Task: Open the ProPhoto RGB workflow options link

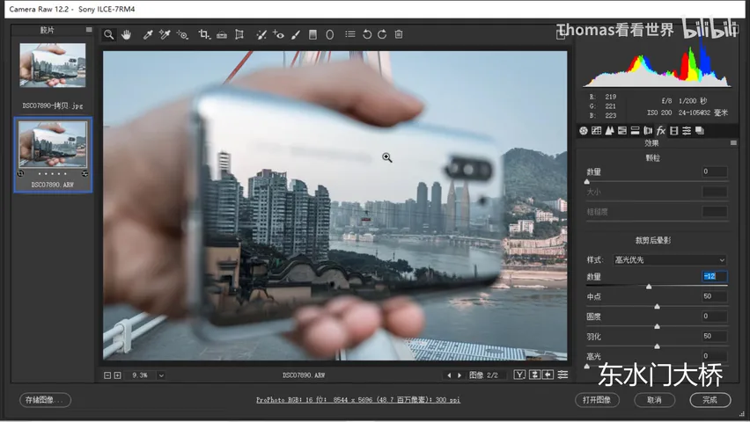Action: point(357,400)
